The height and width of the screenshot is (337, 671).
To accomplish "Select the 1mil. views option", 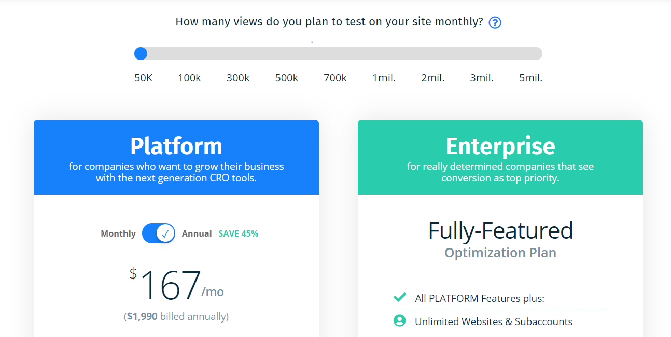I will point(384,77).
